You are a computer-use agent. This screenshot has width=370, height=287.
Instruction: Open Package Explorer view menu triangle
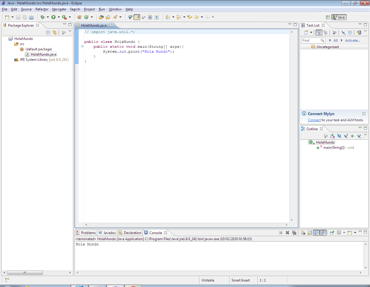click(70, 31)
